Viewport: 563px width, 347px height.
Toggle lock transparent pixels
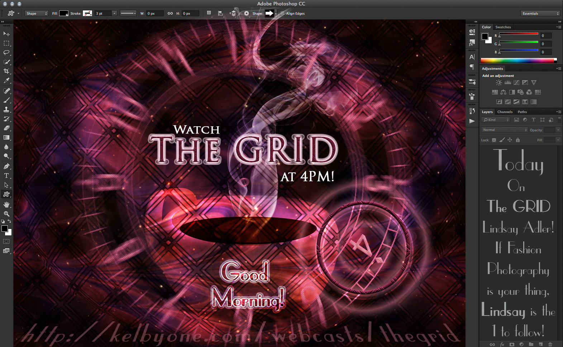pyautogui.click(x=494, y=140)
